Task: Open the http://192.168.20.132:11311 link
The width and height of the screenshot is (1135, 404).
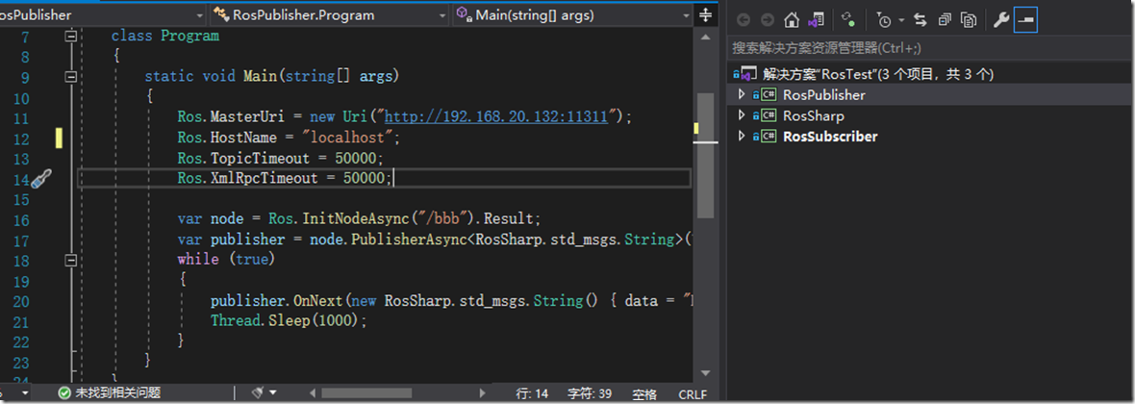Action: (495, 117)
